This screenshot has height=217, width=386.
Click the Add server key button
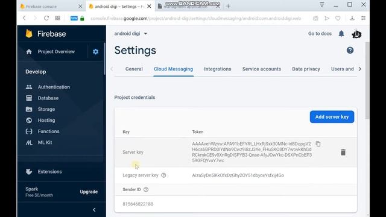click(x=332, y=116)
